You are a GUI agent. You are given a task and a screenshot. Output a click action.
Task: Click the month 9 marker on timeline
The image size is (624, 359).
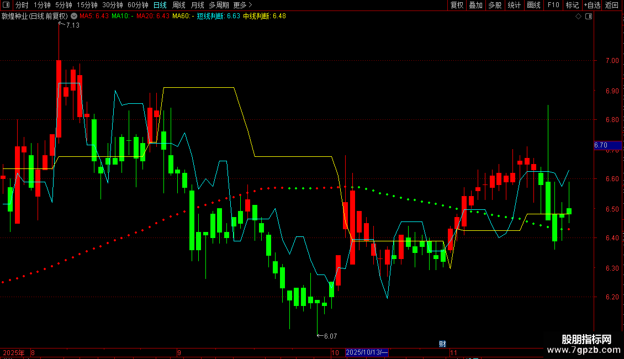tap(179, 352)
